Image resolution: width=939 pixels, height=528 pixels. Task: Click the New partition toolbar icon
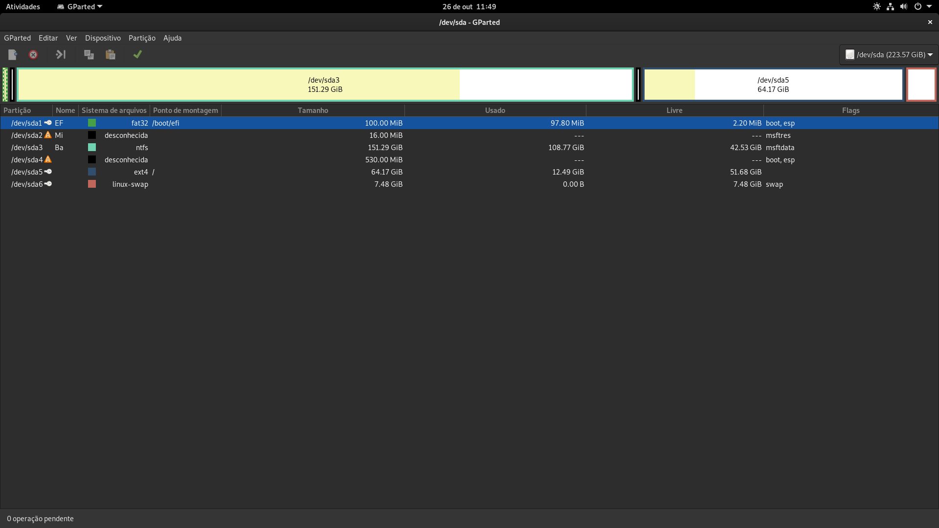[13, 55]
